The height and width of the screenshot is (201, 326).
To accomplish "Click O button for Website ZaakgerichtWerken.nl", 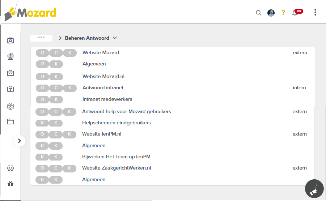I will [x=42, y=168].
